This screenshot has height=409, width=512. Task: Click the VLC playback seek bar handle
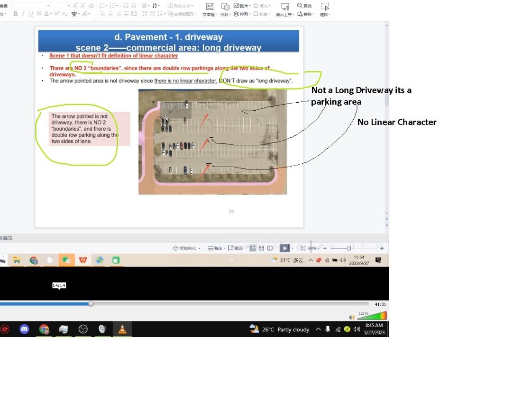coord(91,304)
